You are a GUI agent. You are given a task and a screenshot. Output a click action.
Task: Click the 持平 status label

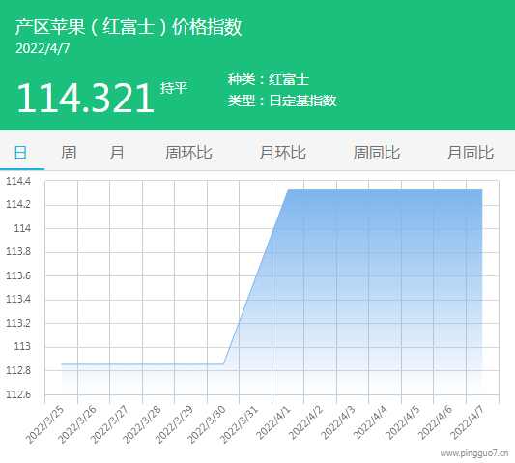click(174, 88)
